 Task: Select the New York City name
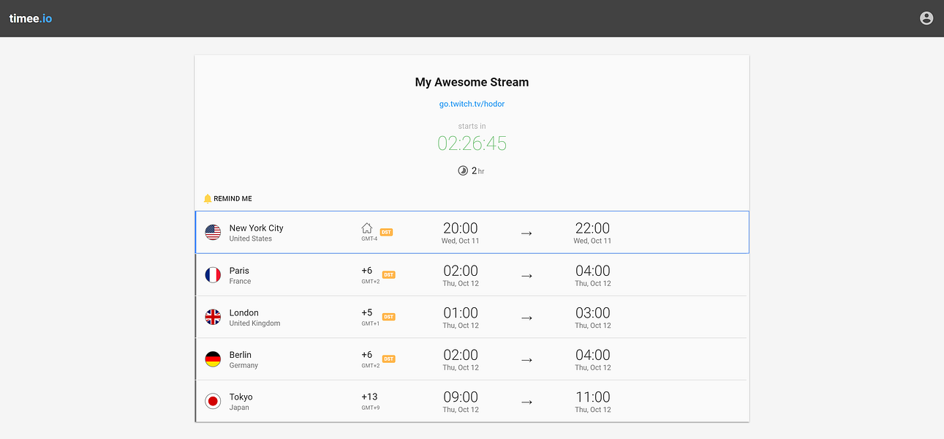tap(256, 228)
